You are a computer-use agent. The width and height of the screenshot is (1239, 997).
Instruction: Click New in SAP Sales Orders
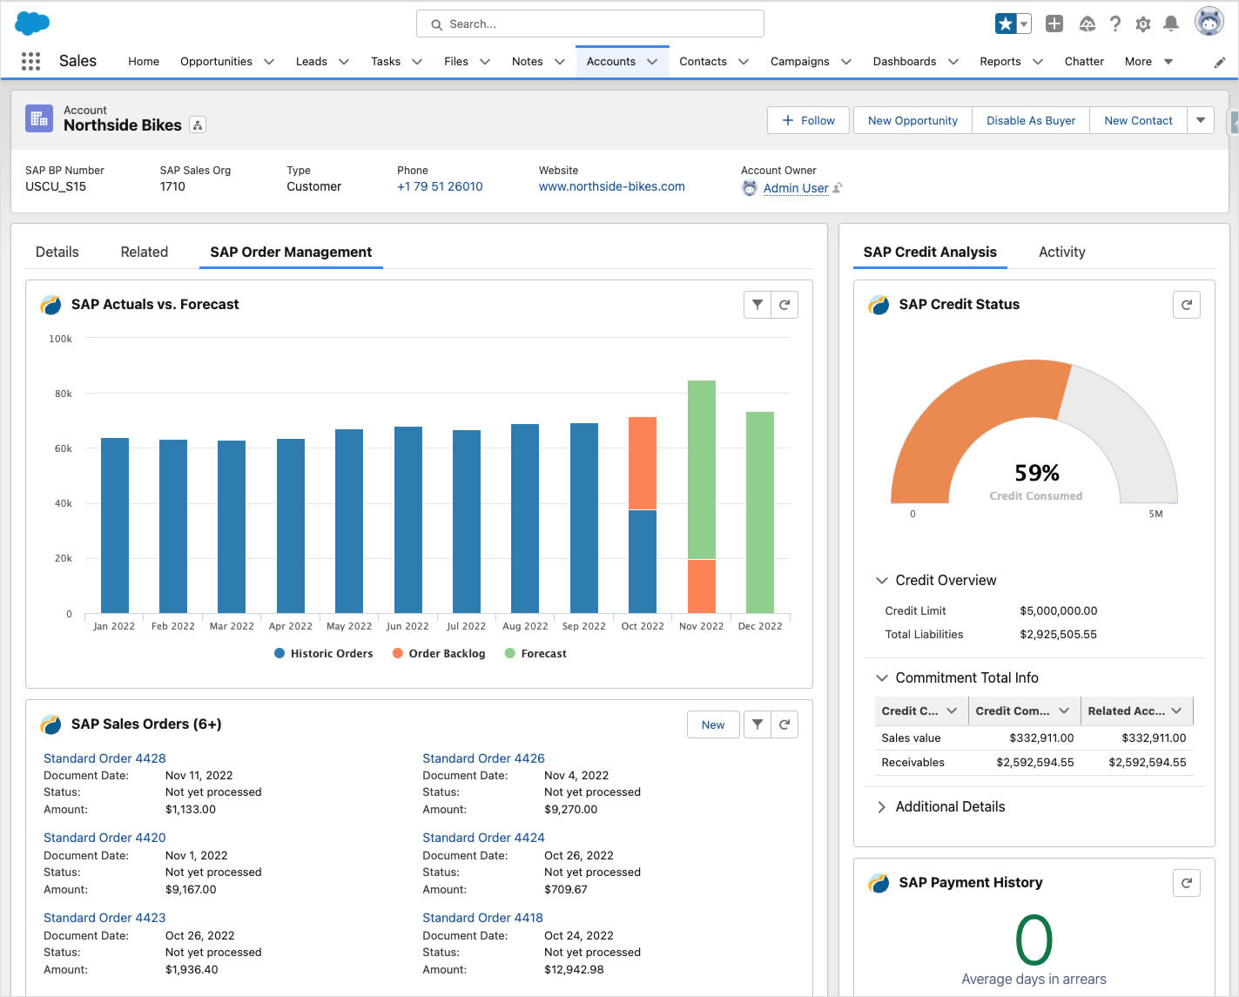point(713,724)
